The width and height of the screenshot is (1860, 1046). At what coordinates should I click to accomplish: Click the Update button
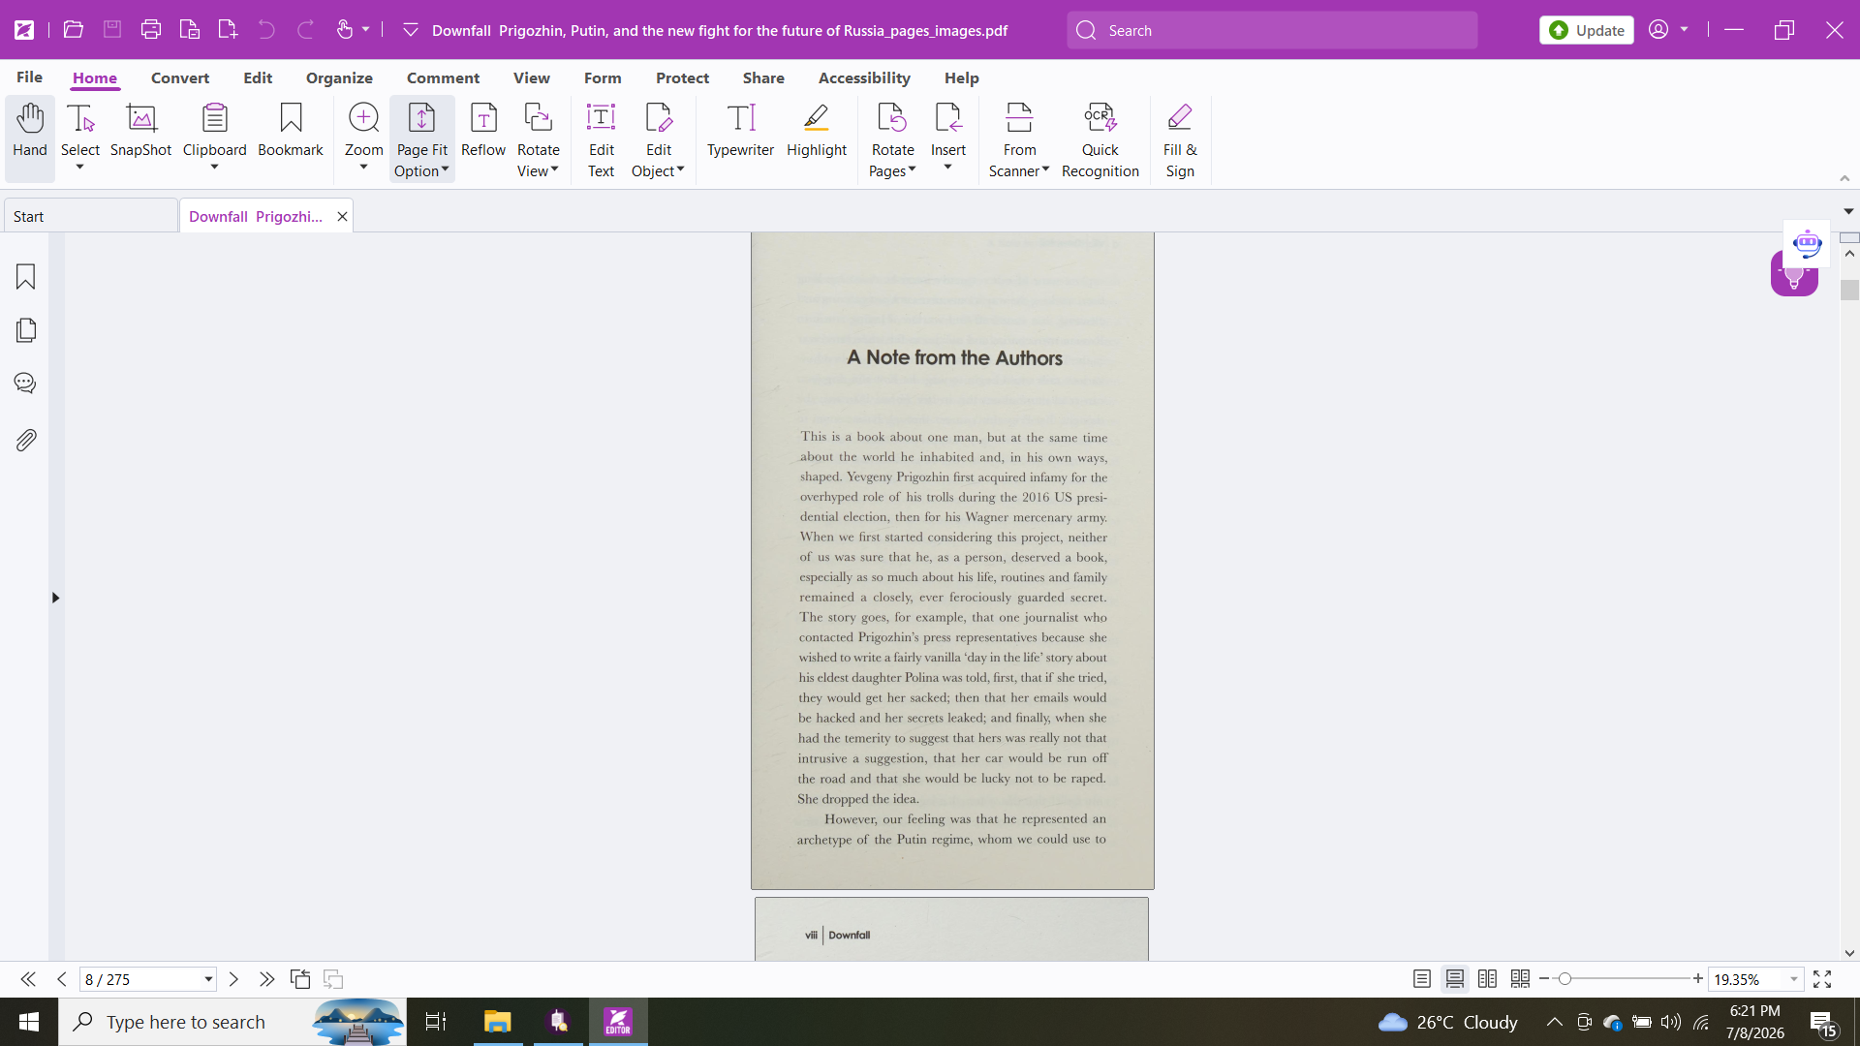click(x=1586, y=30)
